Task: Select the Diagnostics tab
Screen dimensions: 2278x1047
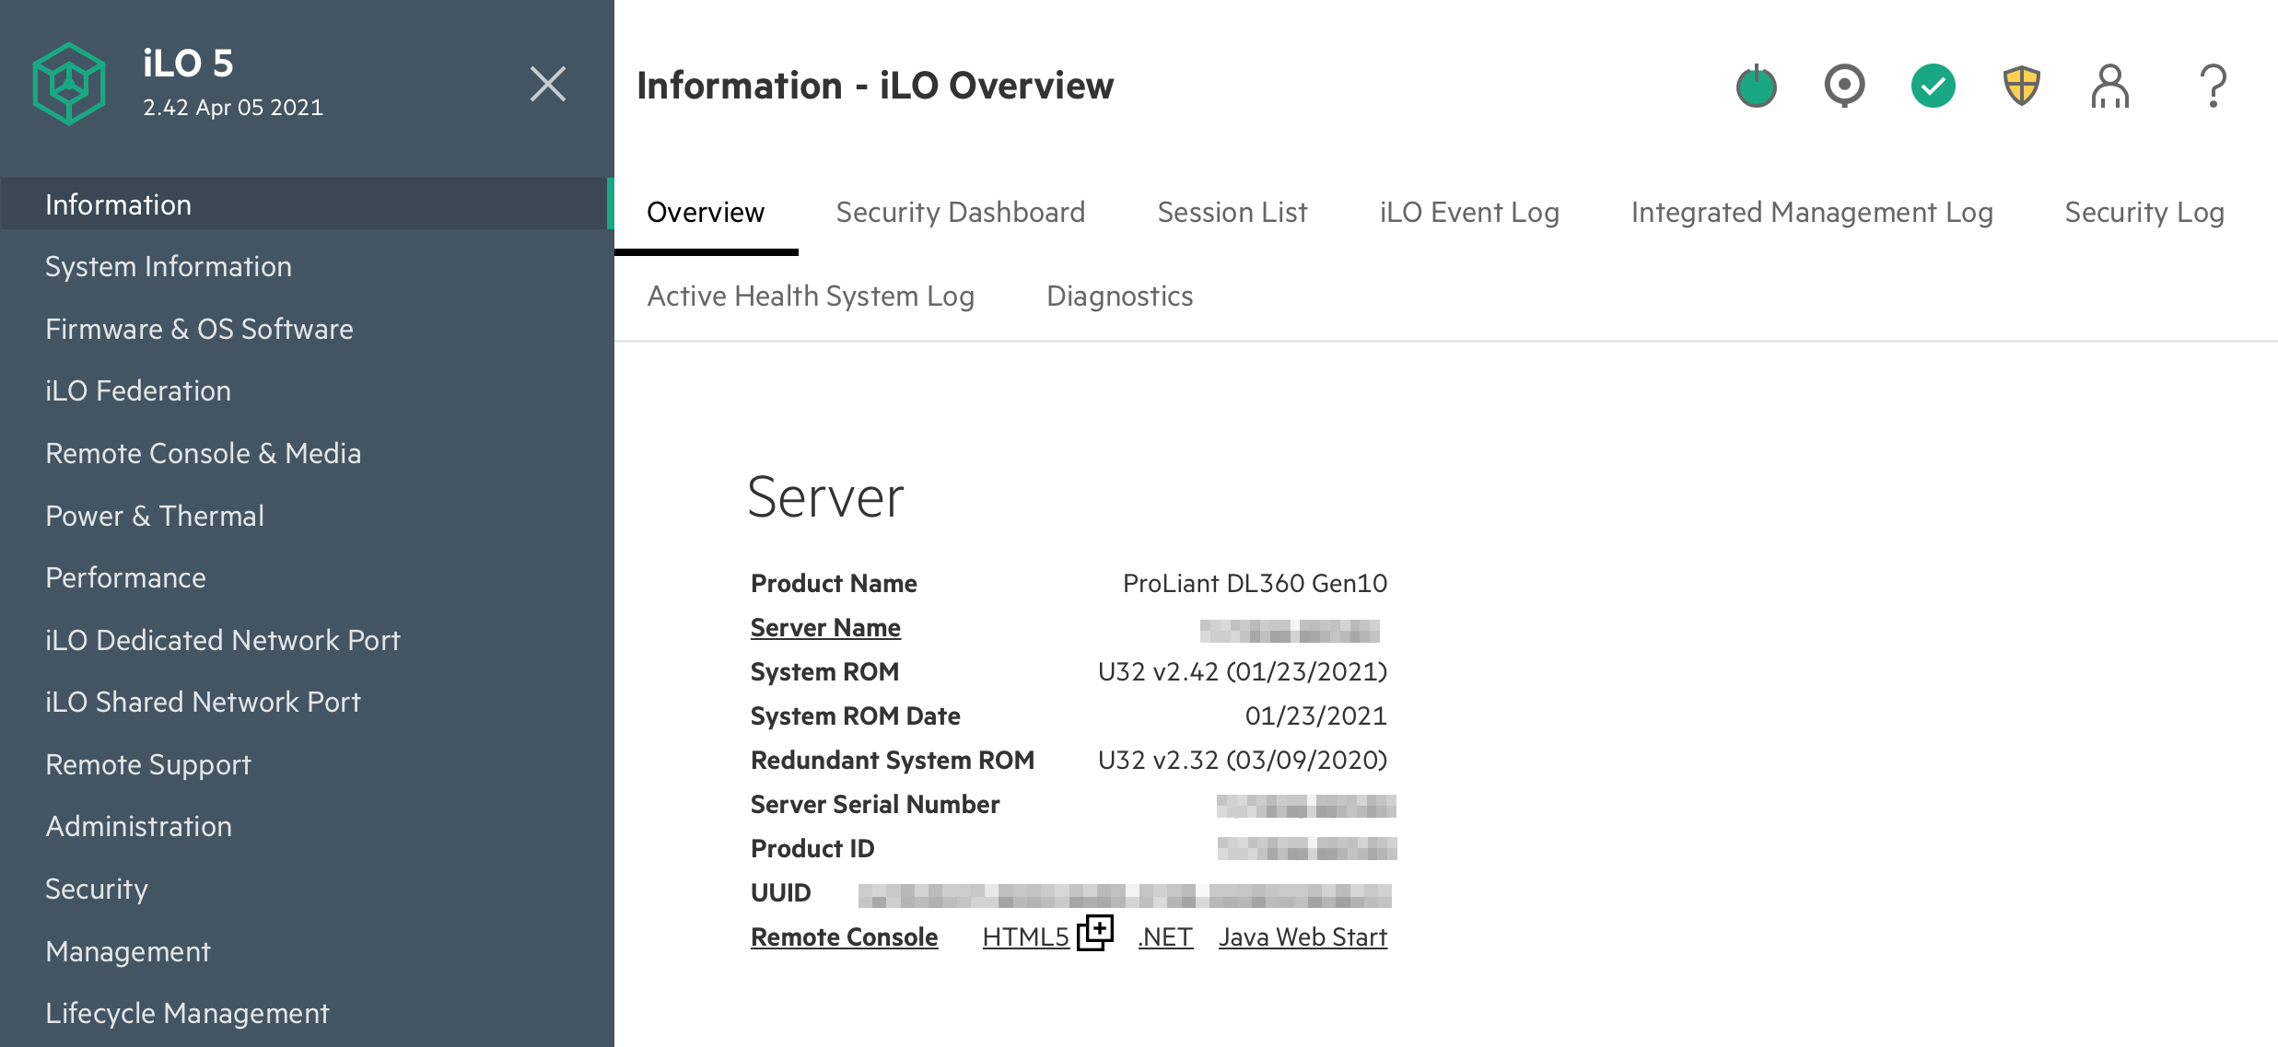Action: (x=1119, y=297)
